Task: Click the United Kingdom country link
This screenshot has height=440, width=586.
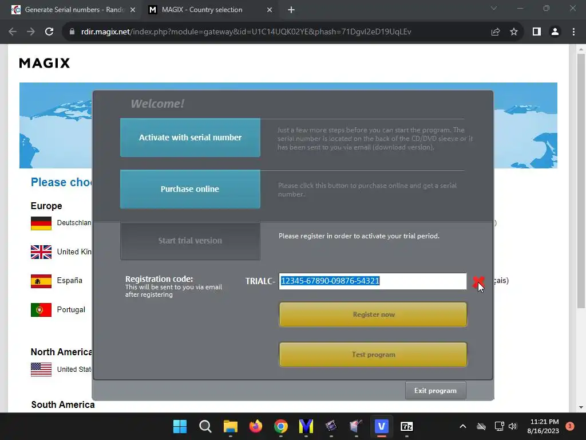Action: click(x=74, y=252)
